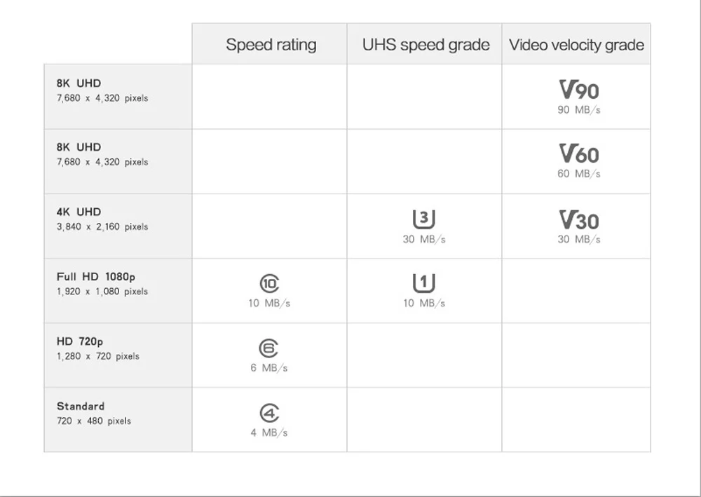Click the V90 video speed icon
Screen dimensions: 701x497
click(x=578, y=90)
